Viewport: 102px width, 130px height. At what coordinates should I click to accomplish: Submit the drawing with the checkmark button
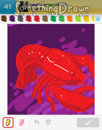pyautogui.click(x=88, y=122)
